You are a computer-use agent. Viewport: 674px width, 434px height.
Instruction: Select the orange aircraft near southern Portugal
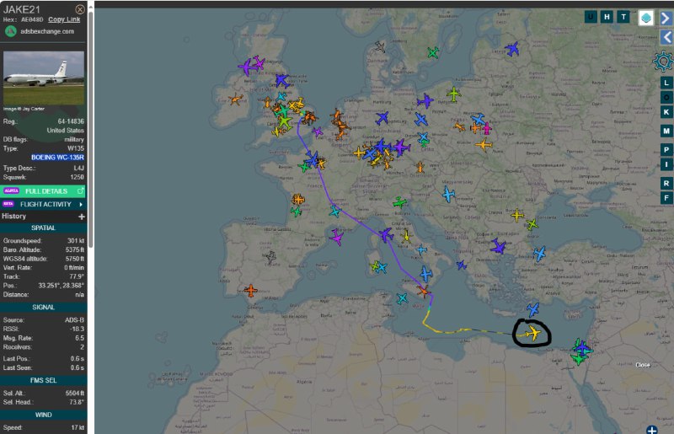tap(250, 291)
